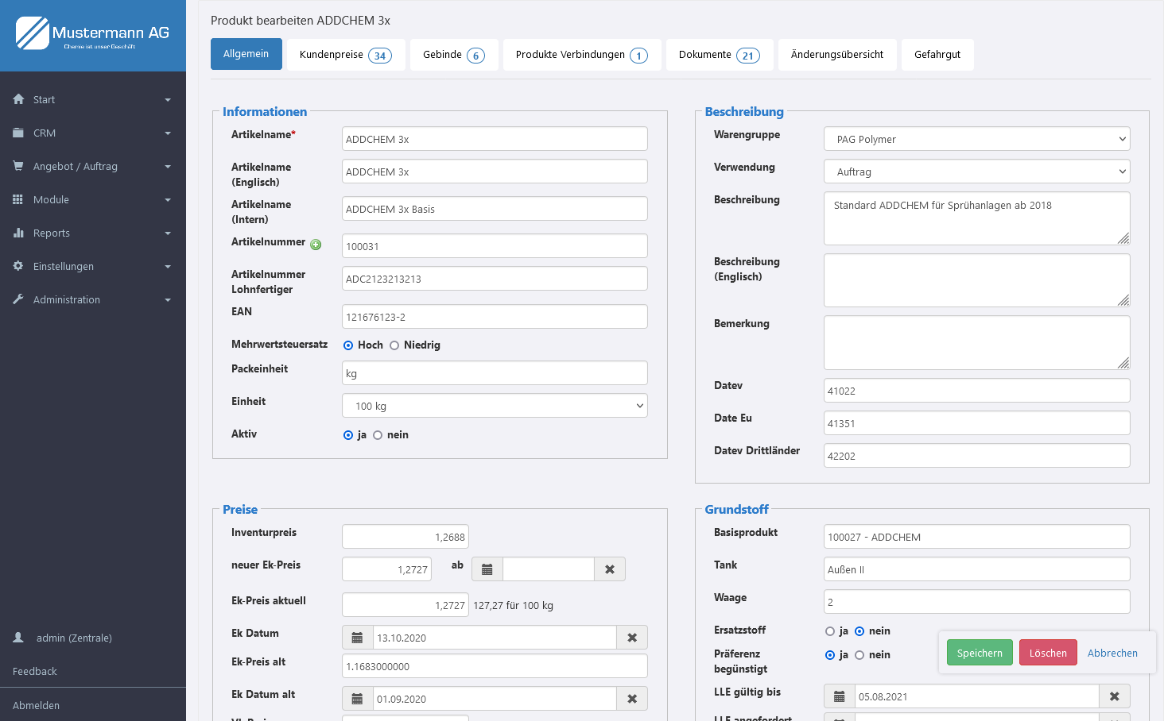
Task: Clear the Ek Datum field with X
Action: [x=632, y=638]
